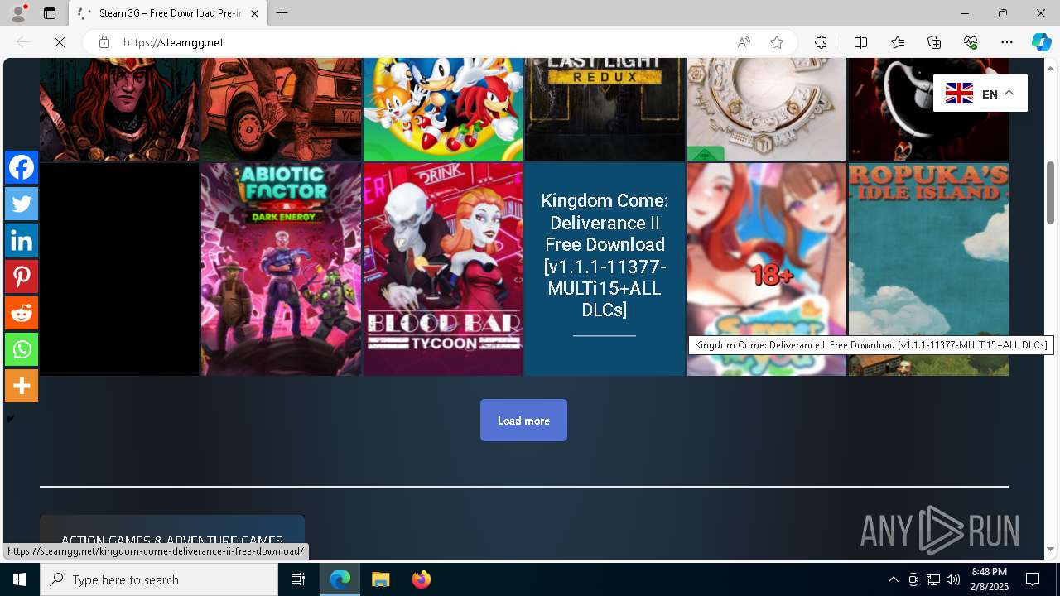Share page on WhatsApp
This screenshot has height=596, width=1060.
(22, 349)
